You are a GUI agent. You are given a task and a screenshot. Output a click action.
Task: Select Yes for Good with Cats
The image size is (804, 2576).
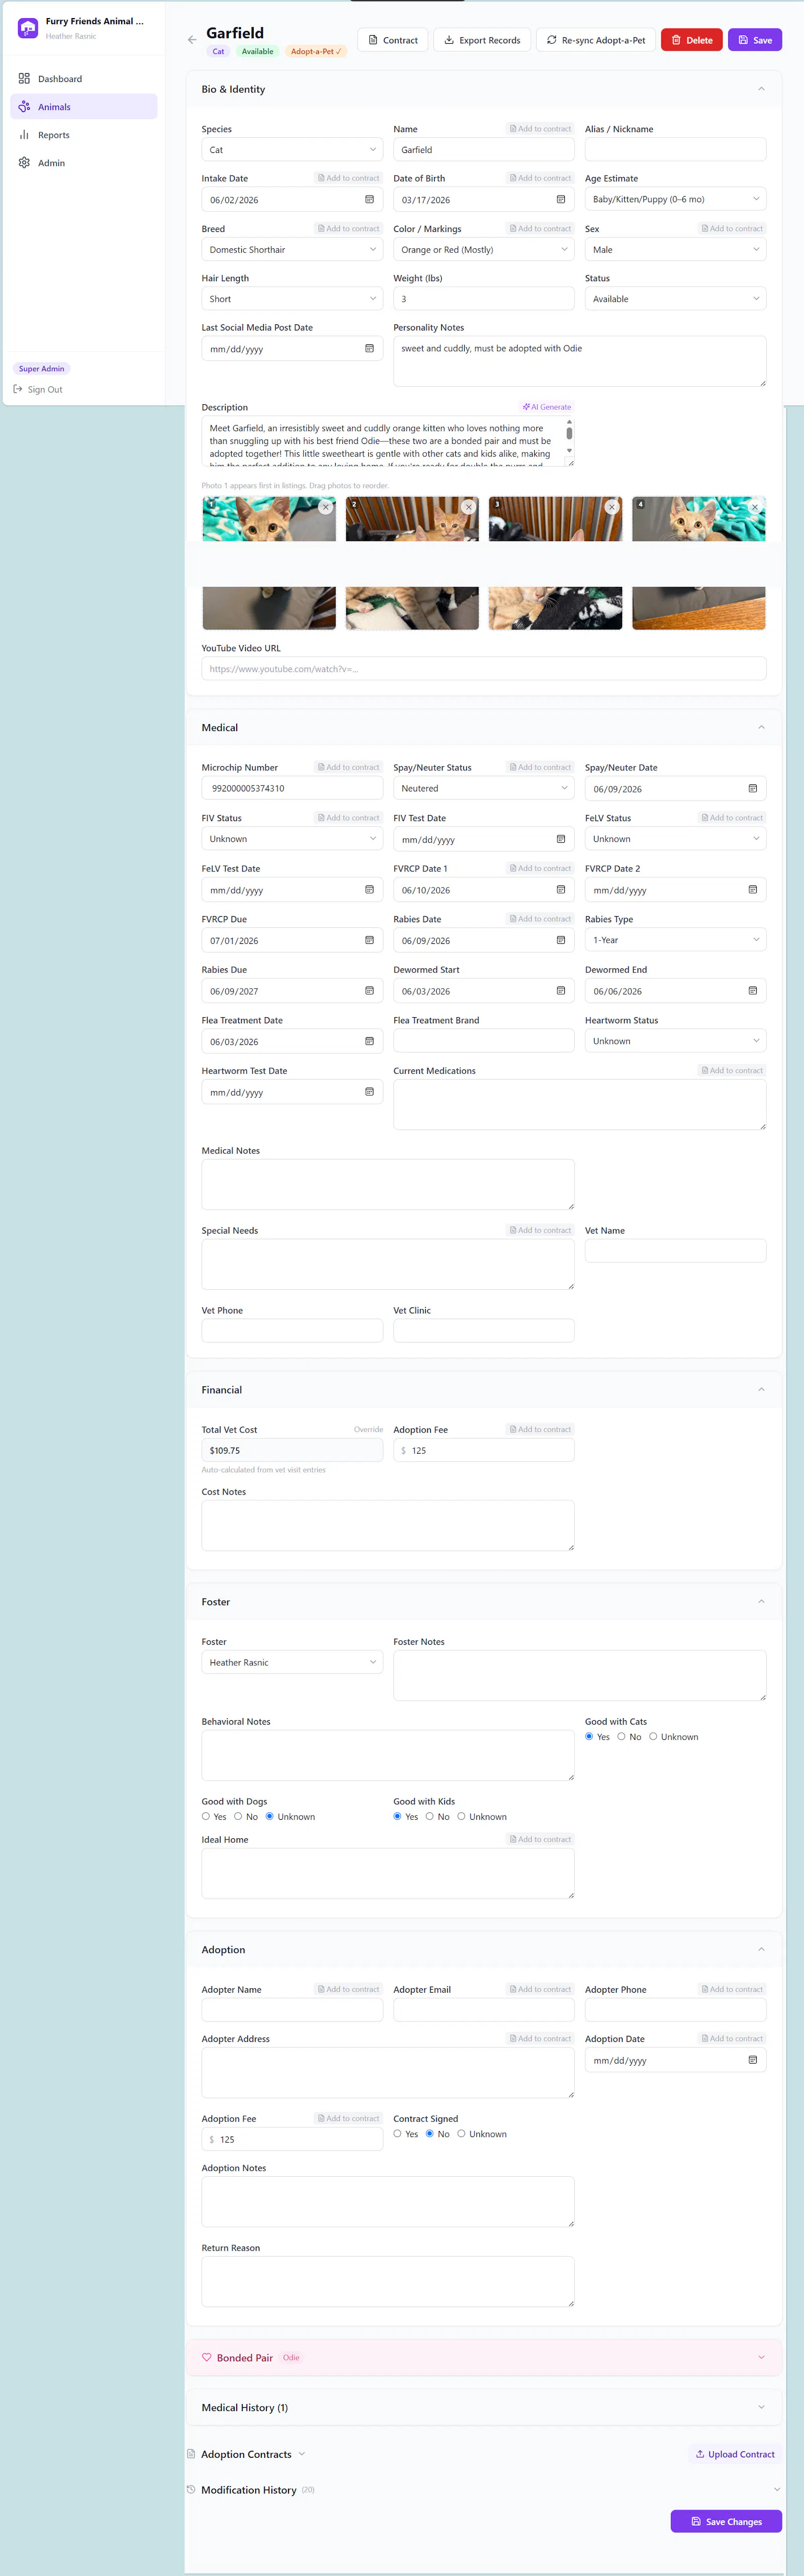click(x=589, y=1737)
